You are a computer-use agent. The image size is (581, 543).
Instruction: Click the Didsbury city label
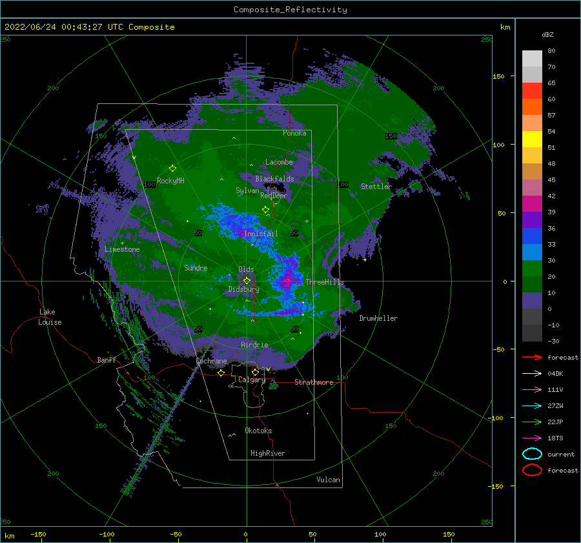(x=243, y=289)
